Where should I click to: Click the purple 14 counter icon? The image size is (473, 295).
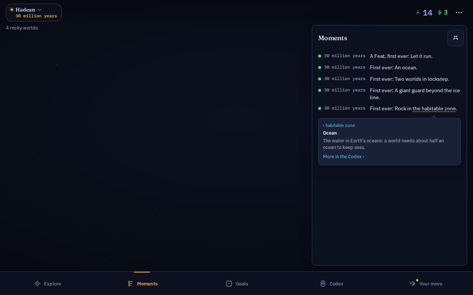pos(418,13)
